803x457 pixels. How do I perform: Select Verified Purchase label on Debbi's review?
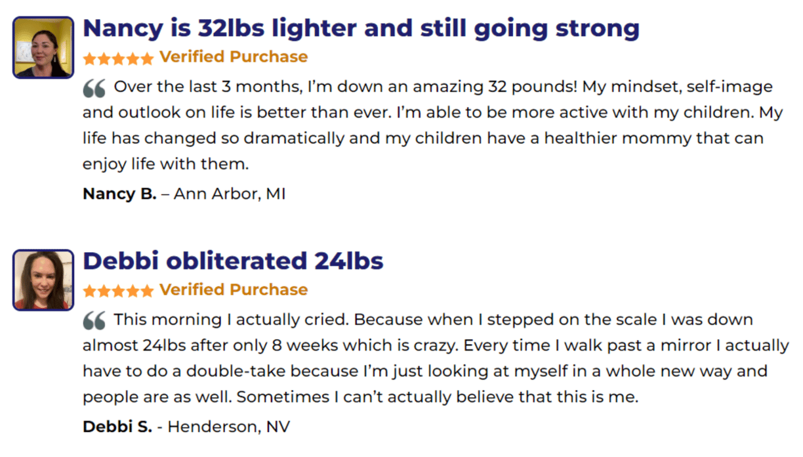point(234,290)
